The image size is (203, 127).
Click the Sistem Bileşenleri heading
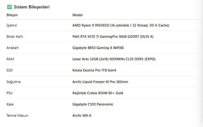pos(32,7)
